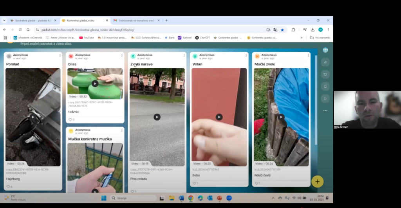Open Padlet user avatar globe icon
This screenshot has width=401, height=208.
pos(325,50)
